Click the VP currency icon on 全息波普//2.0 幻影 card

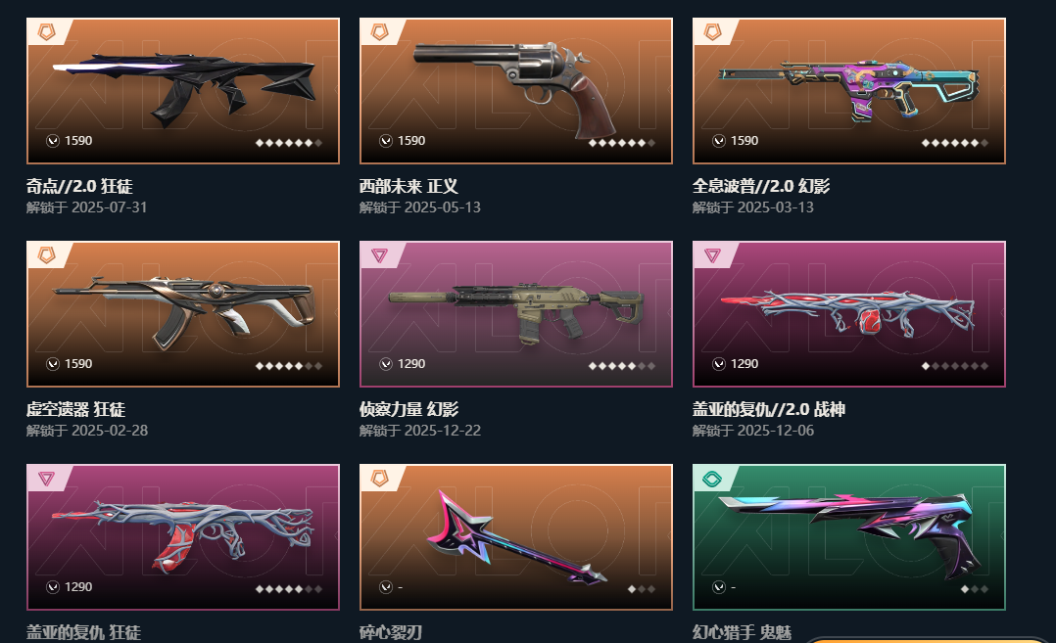pos(719,141)
